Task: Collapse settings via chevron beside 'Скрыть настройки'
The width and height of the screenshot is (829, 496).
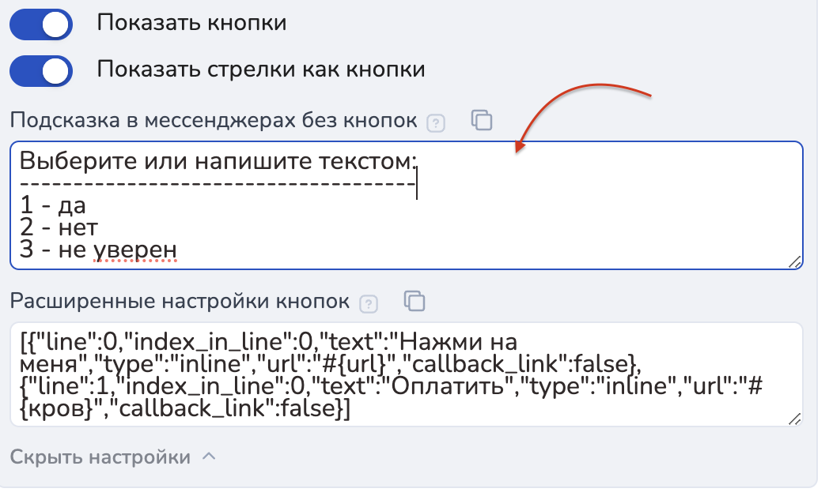Action: point(209,457)
